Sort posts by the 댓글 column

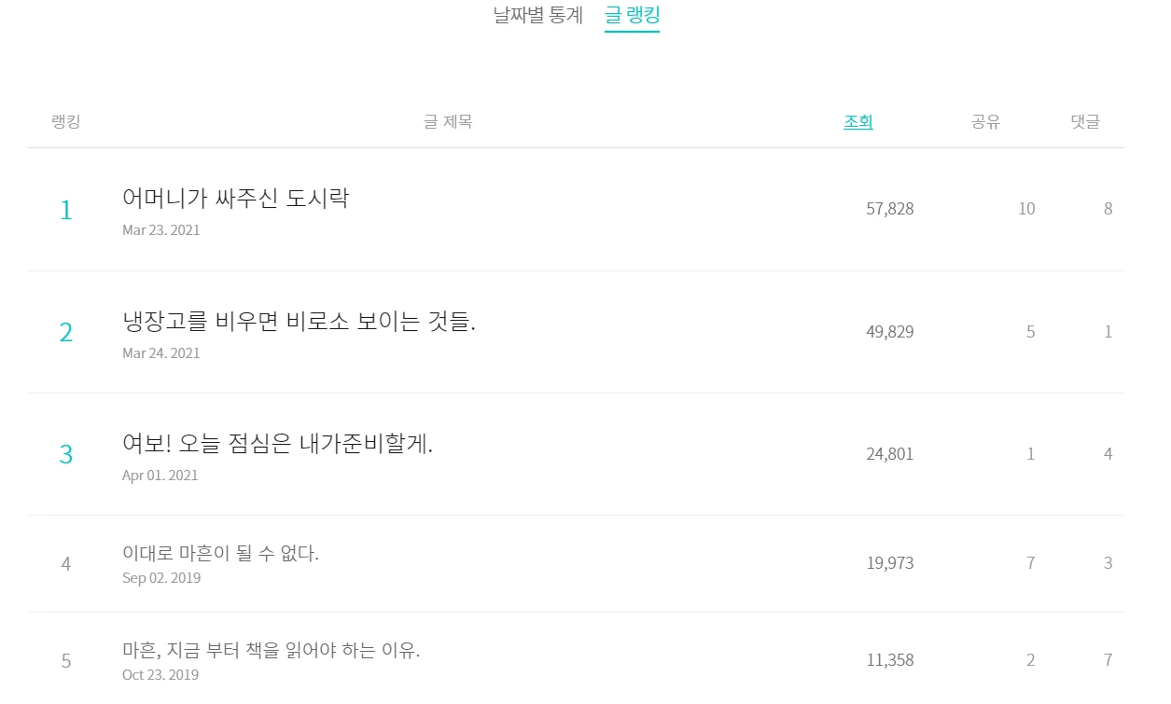(x=1085, y=120)
